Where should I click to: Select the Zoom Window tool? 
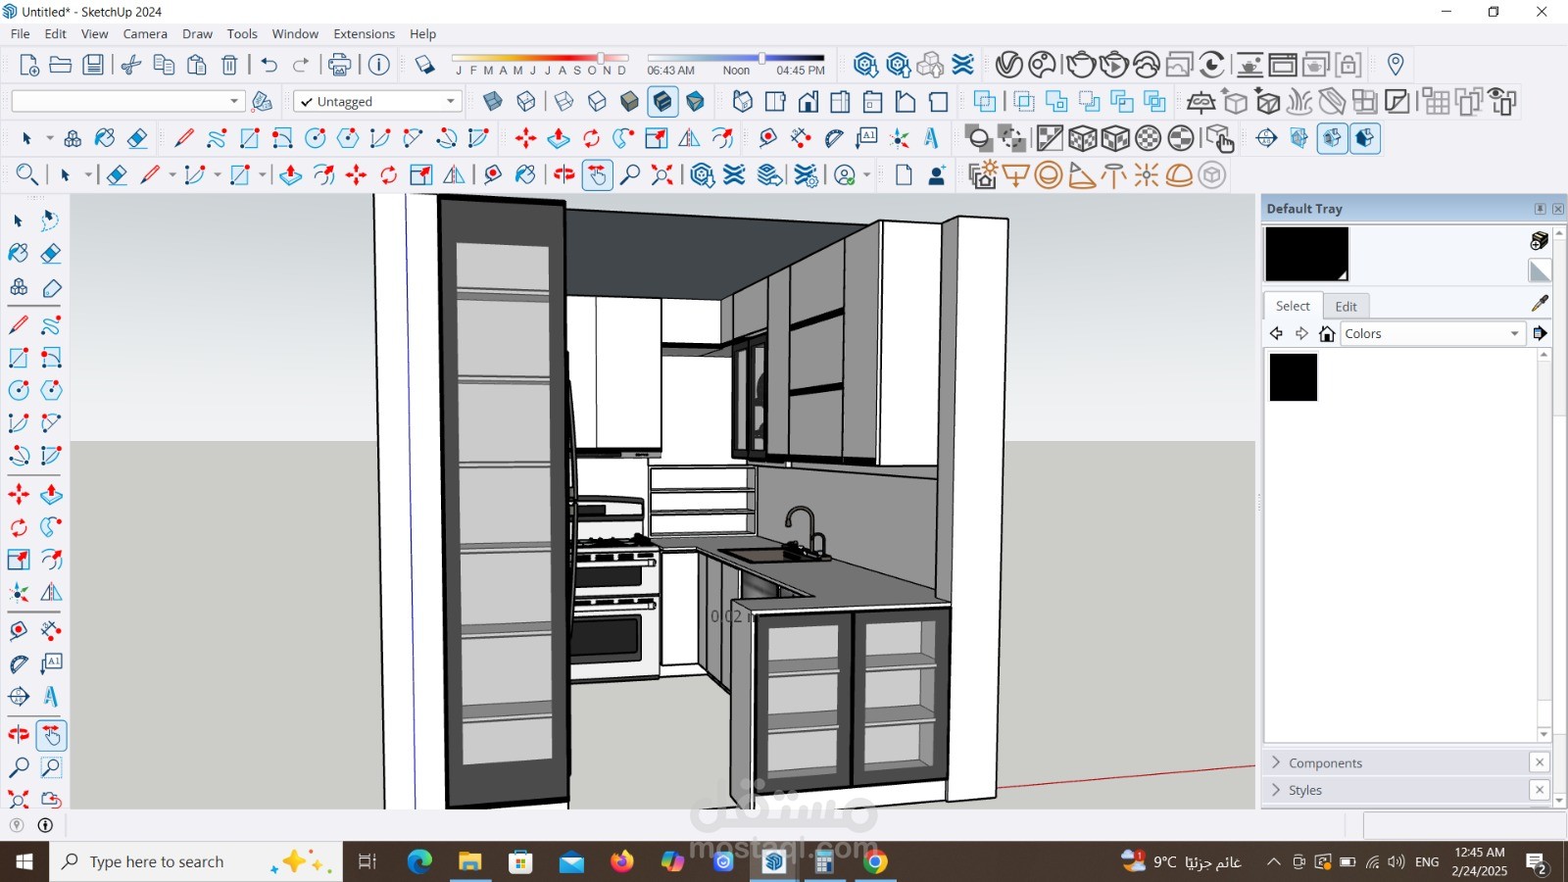(51, 767)
